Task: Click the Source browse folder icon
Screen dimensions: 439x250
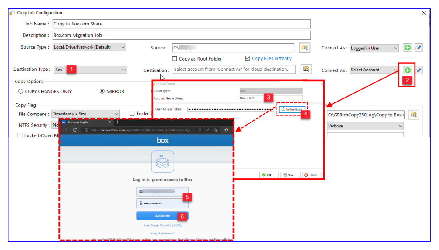Action: point(305,47)
